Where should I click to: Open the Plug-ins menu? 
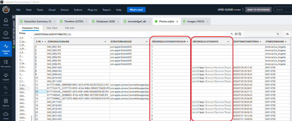(93, 10)
